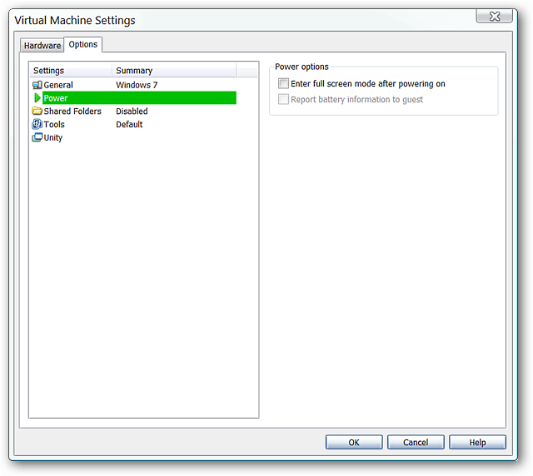Click the Tools row icon

point(37,124)
